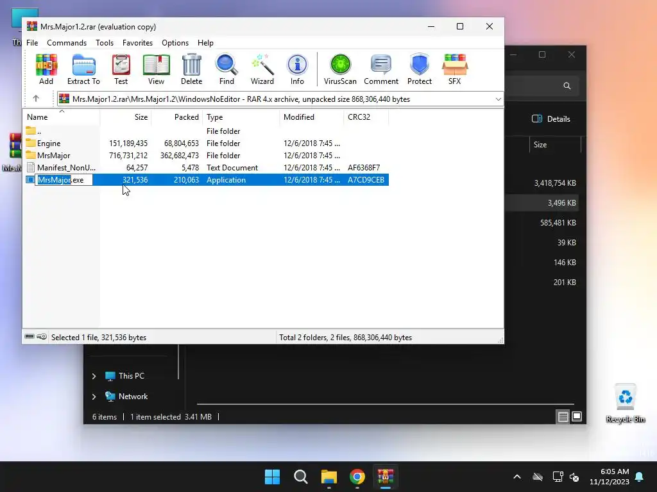Click the Protect shield icon
Screen dimensions: 657x492
point(420,69)
